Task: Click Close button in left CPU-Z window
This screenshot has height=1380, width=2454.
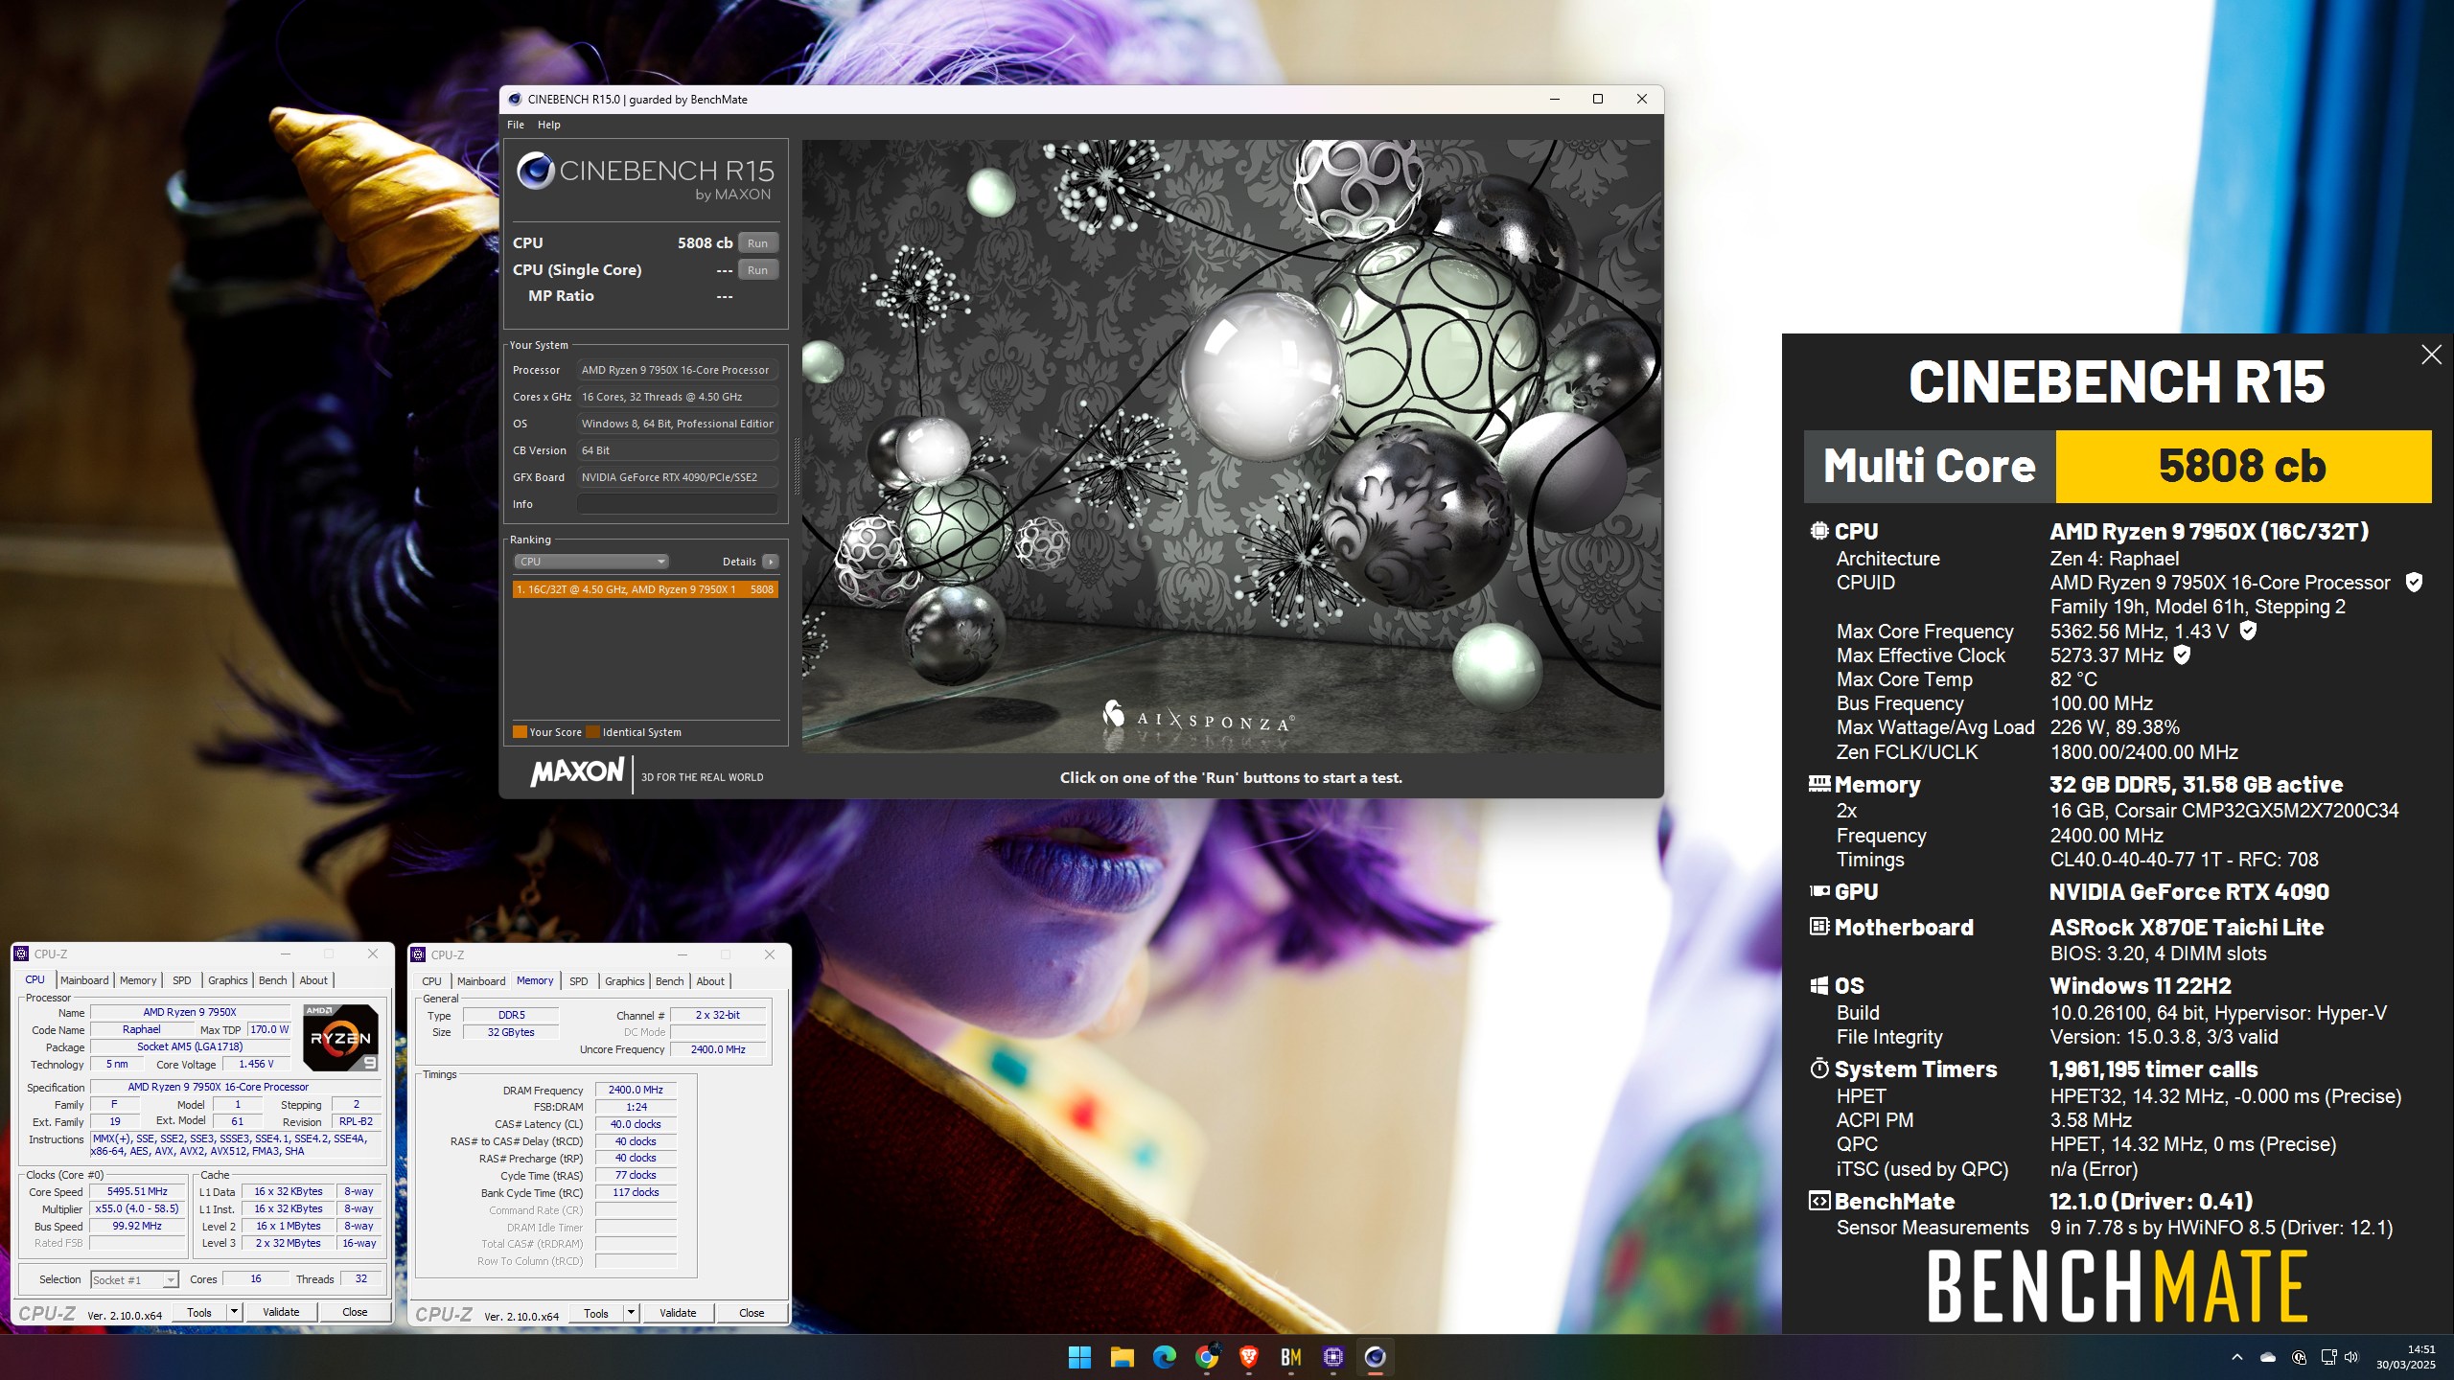Action: coord(355,1312)
